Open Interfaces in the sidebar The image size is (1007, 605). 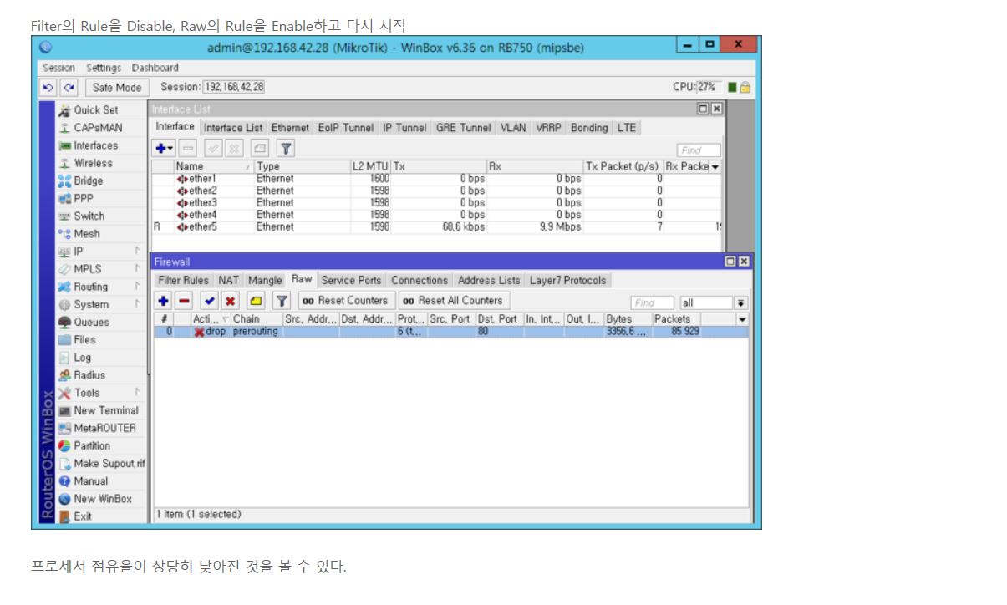[x=96, y=145]
